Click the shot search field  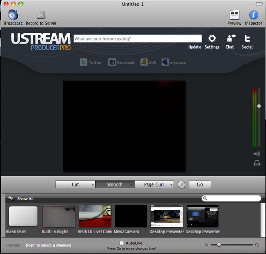point(231,198)
